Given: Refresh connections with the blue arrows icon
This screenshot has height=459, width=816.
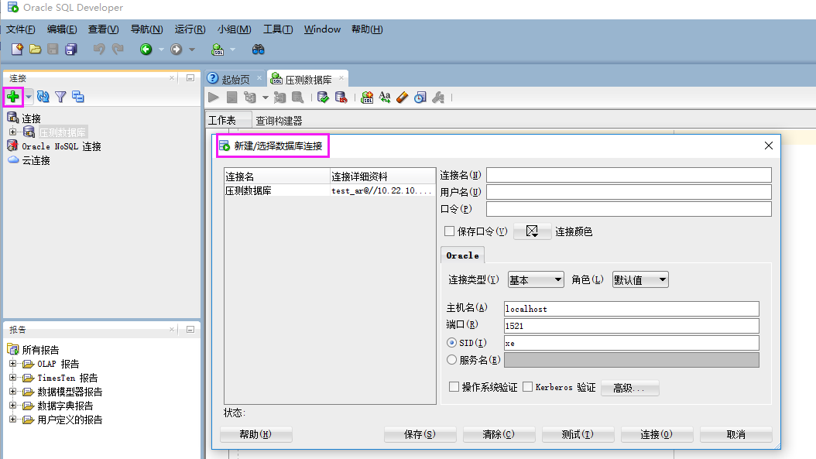Looking at the screenshot, I should click(43, 96).
